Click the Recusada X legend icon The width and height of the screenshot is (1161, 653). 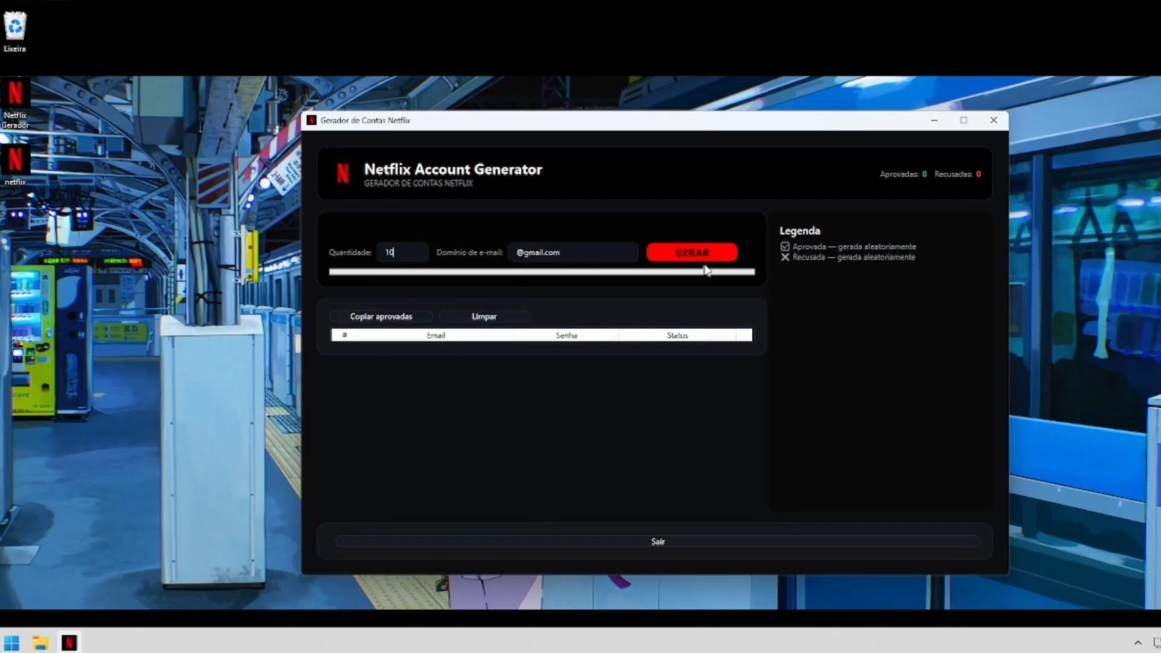click(785, 258)
